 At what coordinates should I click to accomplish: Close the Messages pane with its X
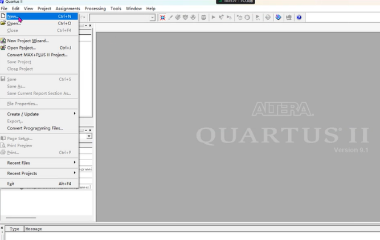click(x=2, y=228)
